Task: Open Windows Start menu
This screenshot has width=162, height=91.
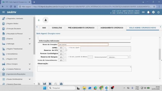Action: tap(45, 88)
